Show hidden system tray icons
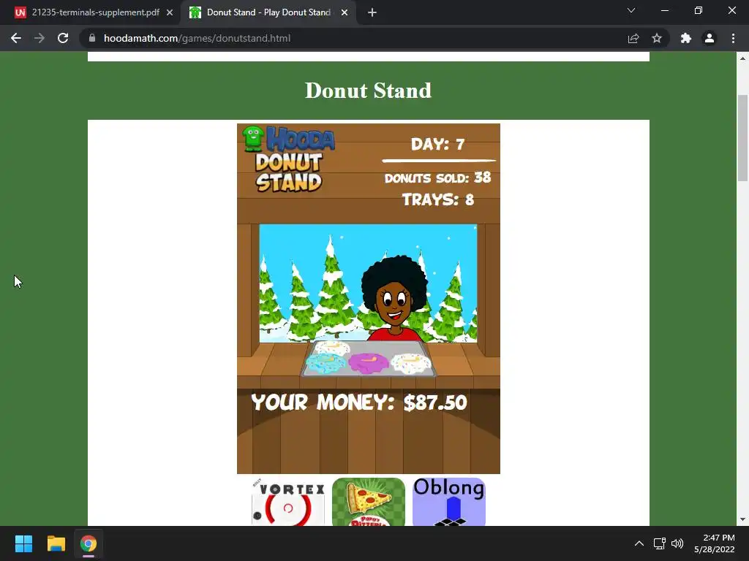This screenshot has height=561, width=749. point(639,543)
